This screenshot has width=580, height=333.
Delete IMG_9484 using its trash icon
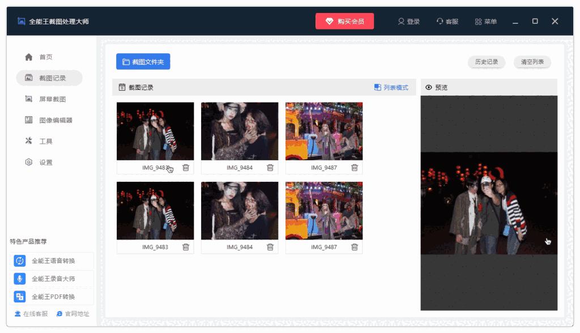(270, 168)
